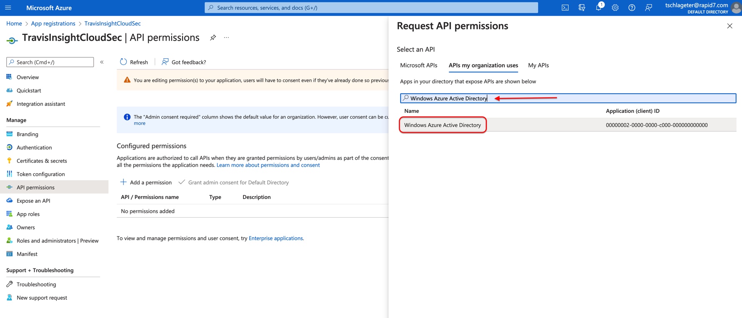Screen dimensions: 742x318
Task: Click Grant admin consent for Default Directory
Action: (x=233, y=182)
